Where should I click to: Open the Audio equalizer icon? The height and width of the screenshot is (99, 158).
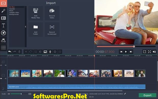click(60, 52)
